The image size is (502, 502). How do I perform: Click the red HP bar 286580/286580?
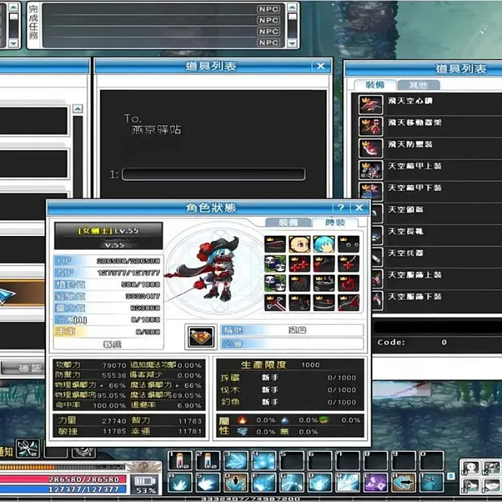[x=63, y=479]
